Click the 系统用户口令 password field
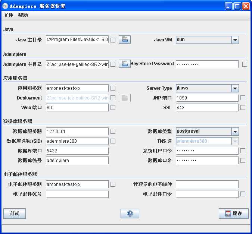The height and width of the screenshot is (234, 252). point(207,151)
